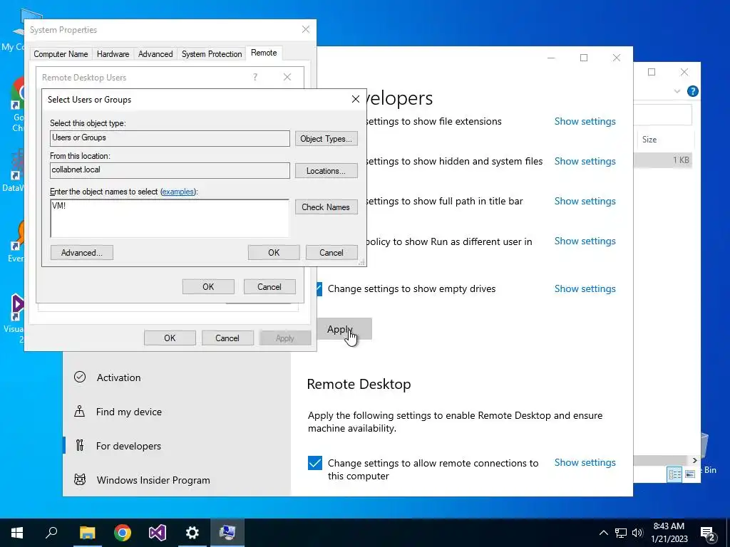Switch to the Hardware tab
The image size is (730, 547).
click(x=113, y=54)
